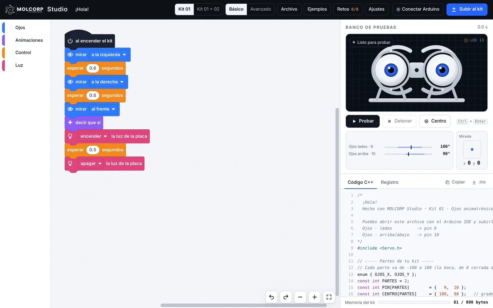
Task: Open the Archivo menu
Action: tap(289, 9)
